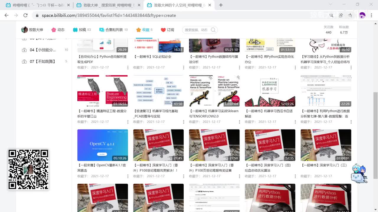This screenshot has height=212, width=378.
Task: Go back using the browser back arrow
Action: [x=6, y=15]
